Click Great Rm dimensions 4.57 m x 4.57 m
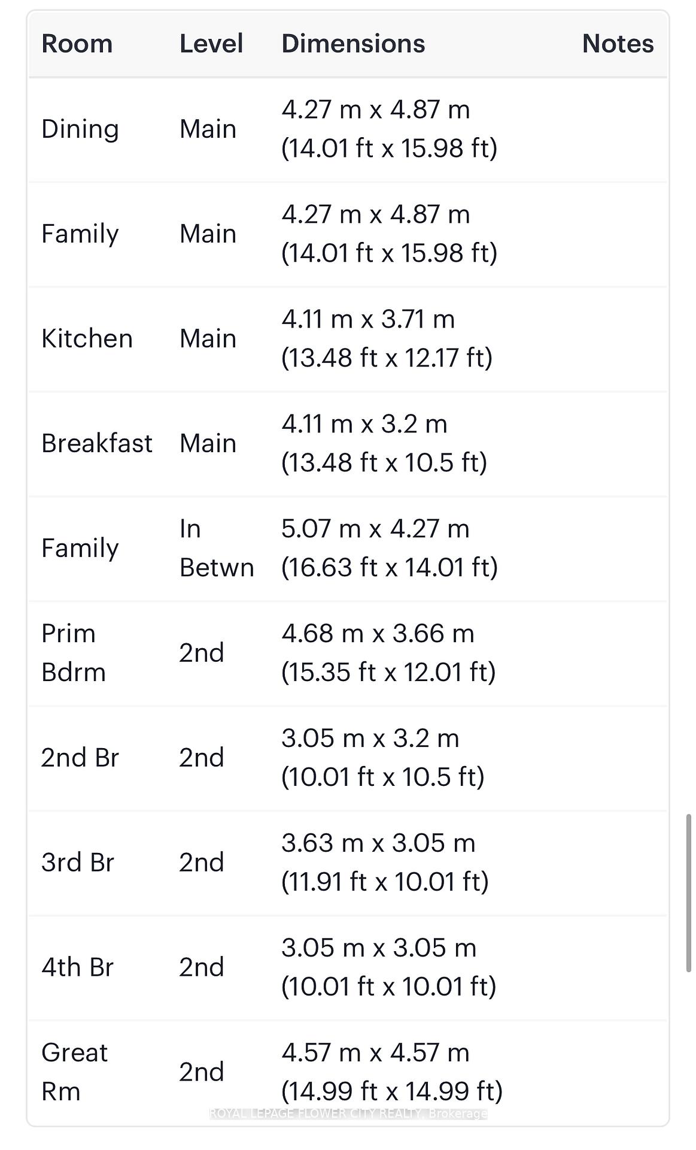The image size is (696, 1150). (375, 1053)
